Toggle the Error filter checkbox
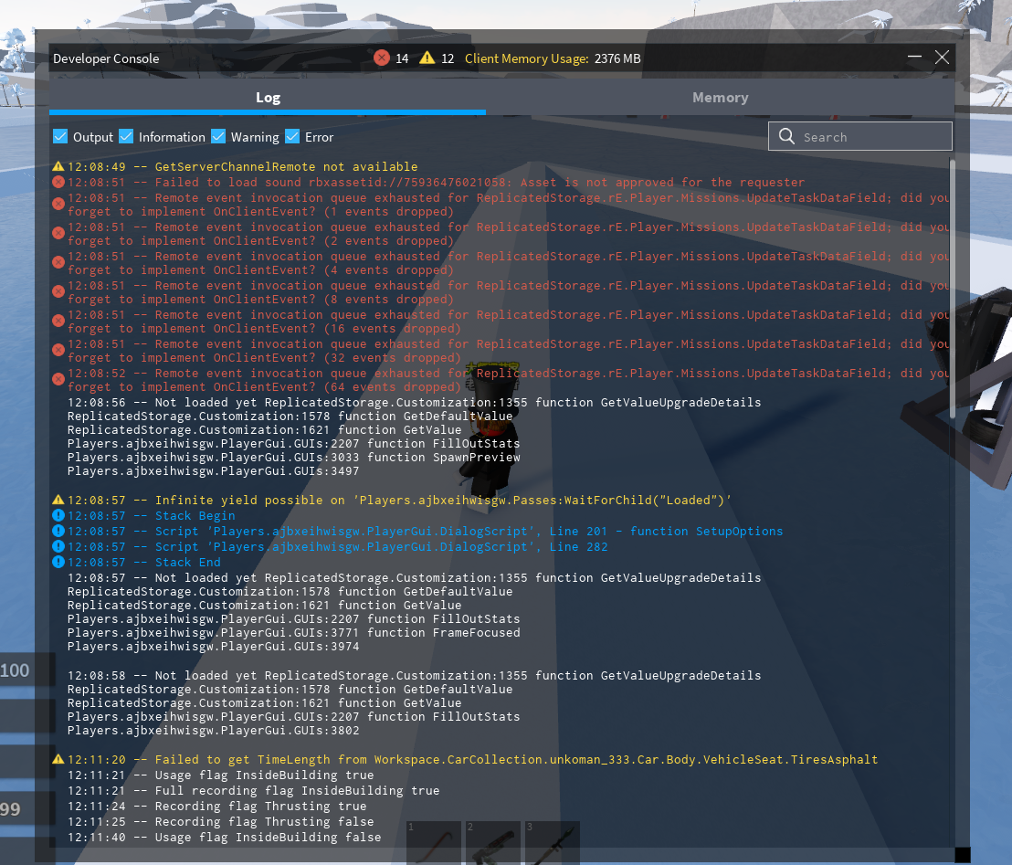1012x865 pixels. click(x=292, y=137)
